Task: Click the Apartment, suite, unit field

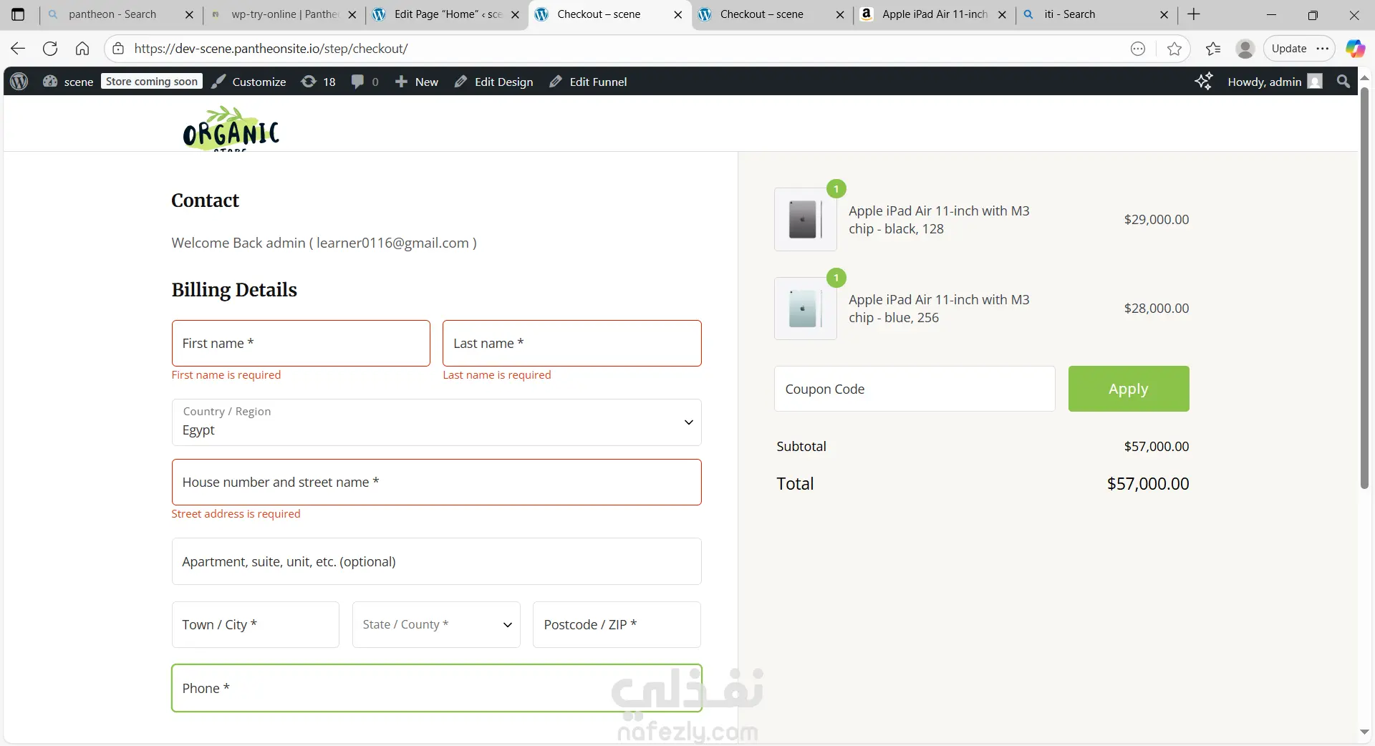Action: pos(436,561)
